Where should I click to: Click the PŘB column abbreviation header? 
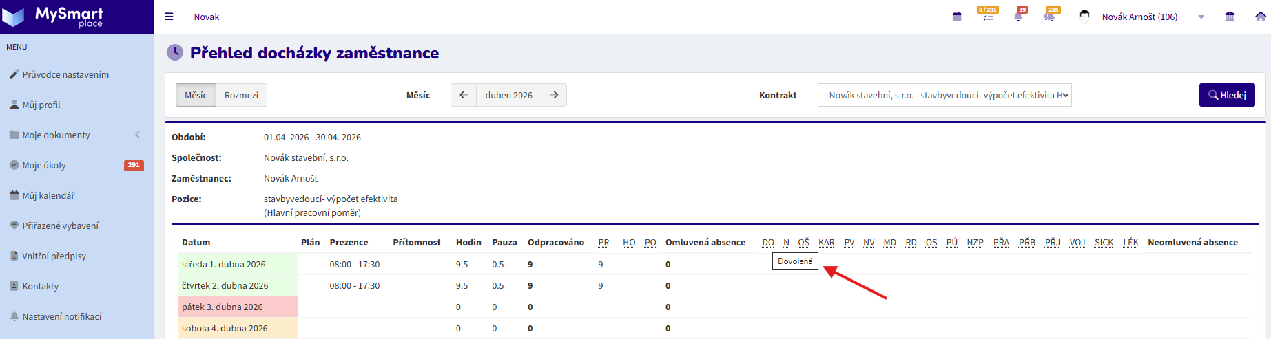click(x=1027, y=242)
